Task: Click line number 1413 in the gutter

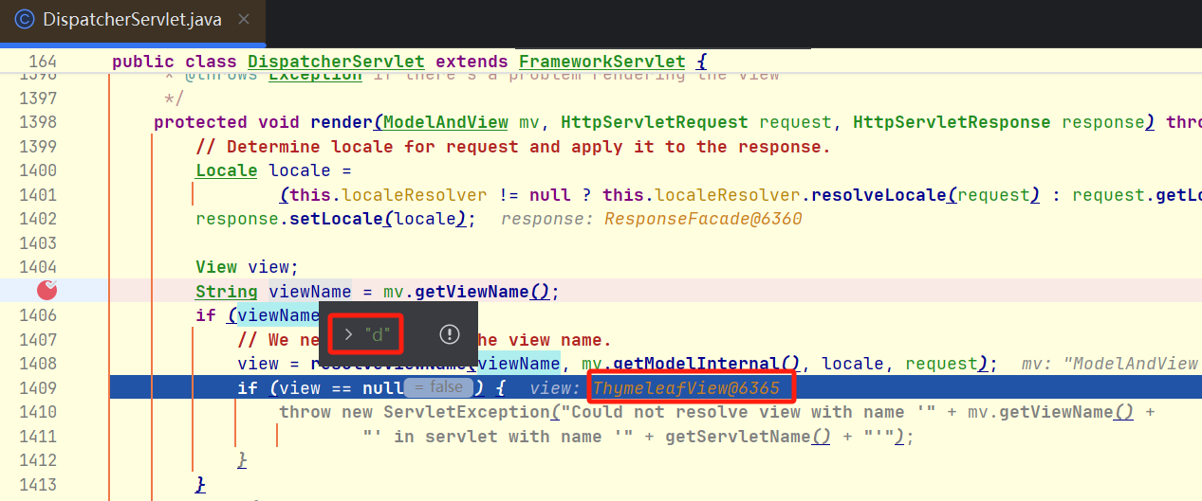Action: (x=38, y=485)
